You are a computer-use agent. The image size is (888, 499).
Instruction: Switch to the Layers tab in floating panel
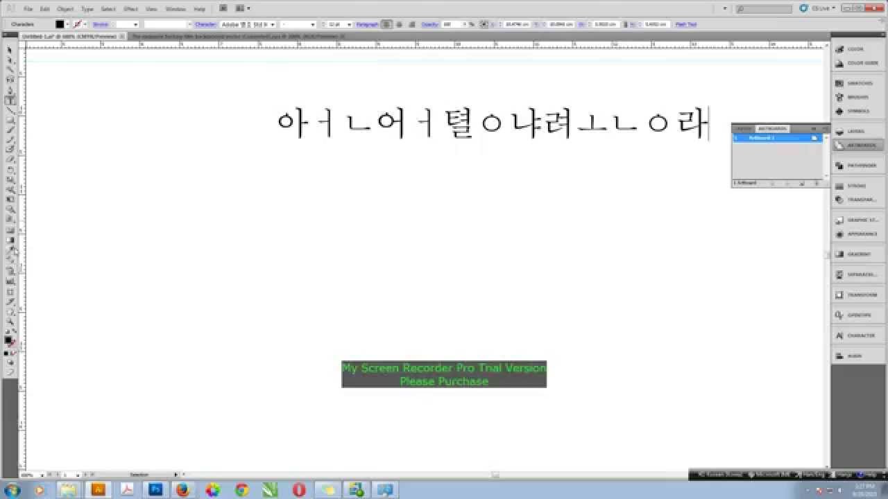coord(743,129)
